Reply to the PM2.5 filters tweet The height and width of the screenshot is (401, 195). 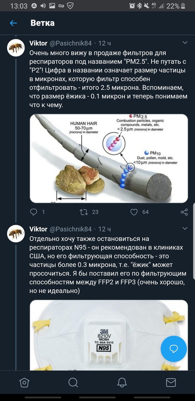click(34, 212)
